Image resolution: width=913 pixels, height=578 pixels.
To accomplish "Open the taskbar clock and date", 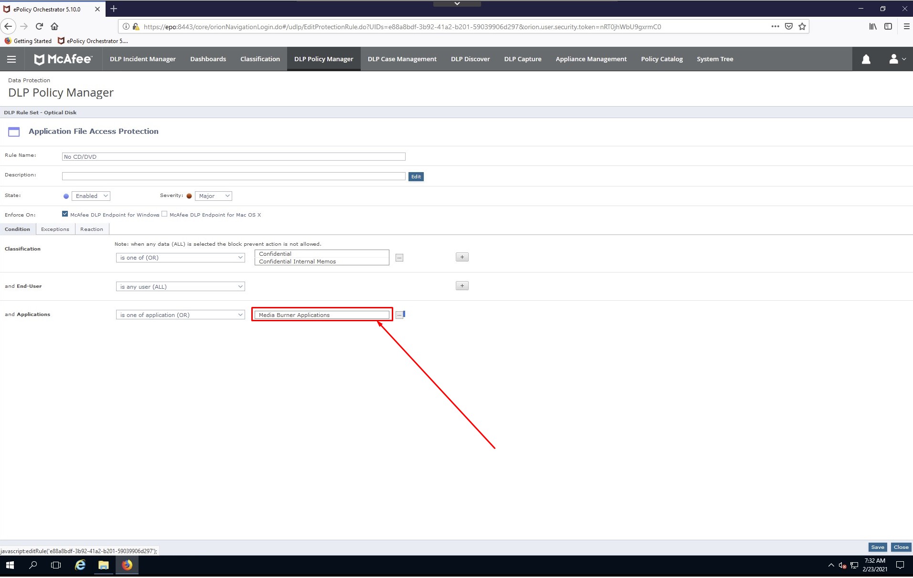I will pos(875,565).
